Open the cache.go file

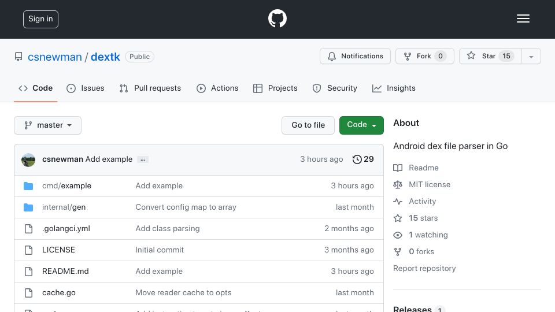click(59, 292)
